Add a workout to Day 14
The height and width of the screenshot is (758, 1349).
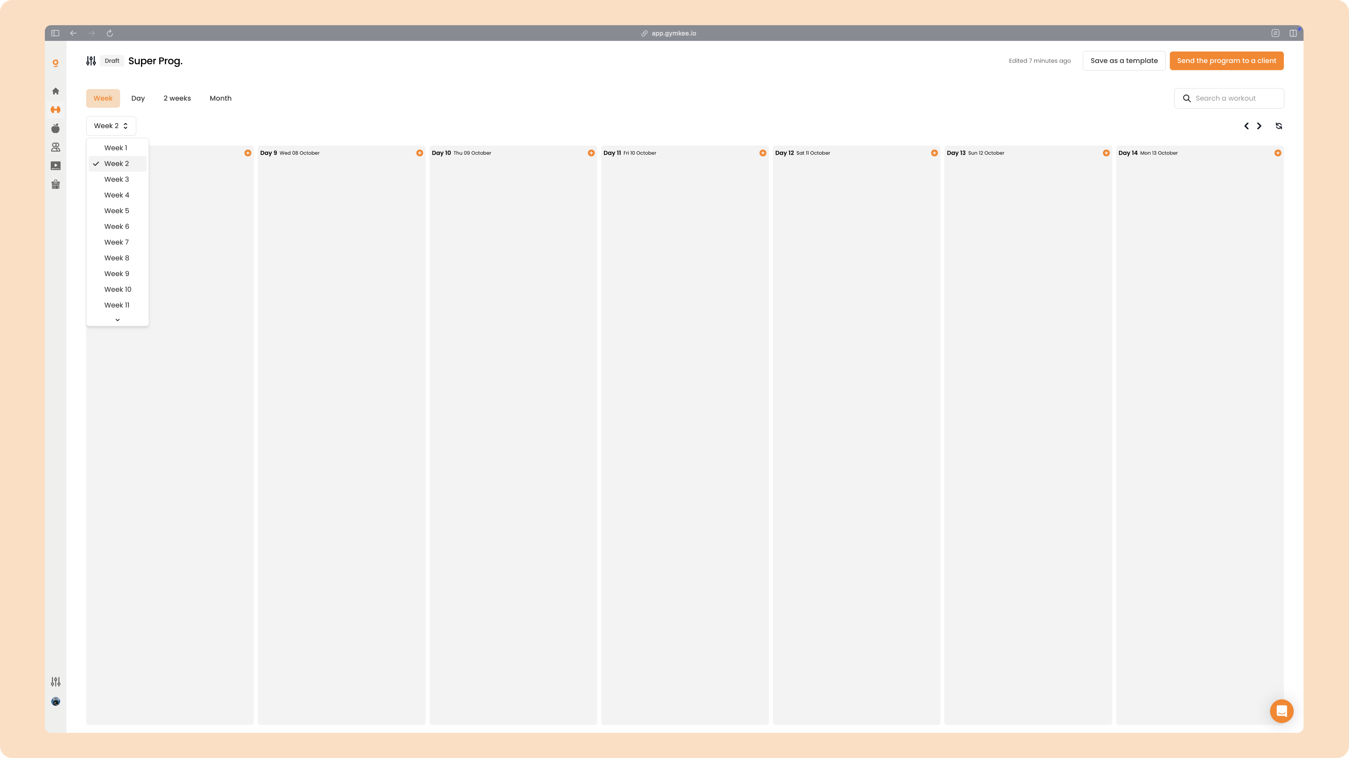click(1278, 153)
